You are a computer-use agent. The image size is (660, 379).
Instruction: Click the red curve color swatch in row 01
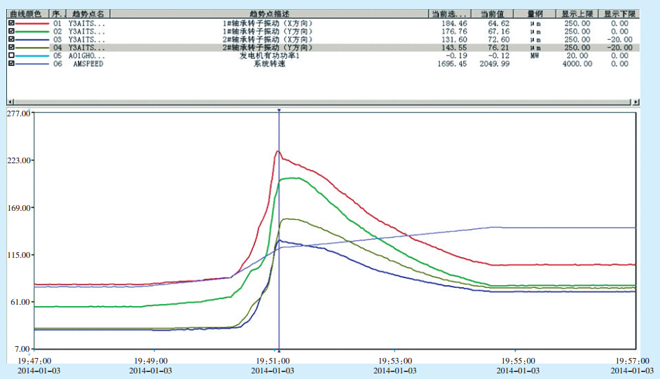[33, 23]
